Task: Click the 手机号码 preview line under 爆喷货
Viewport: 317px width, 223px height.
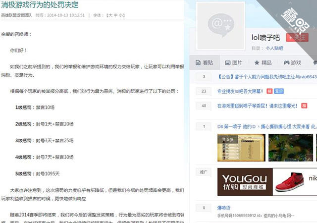Action: 256,216
